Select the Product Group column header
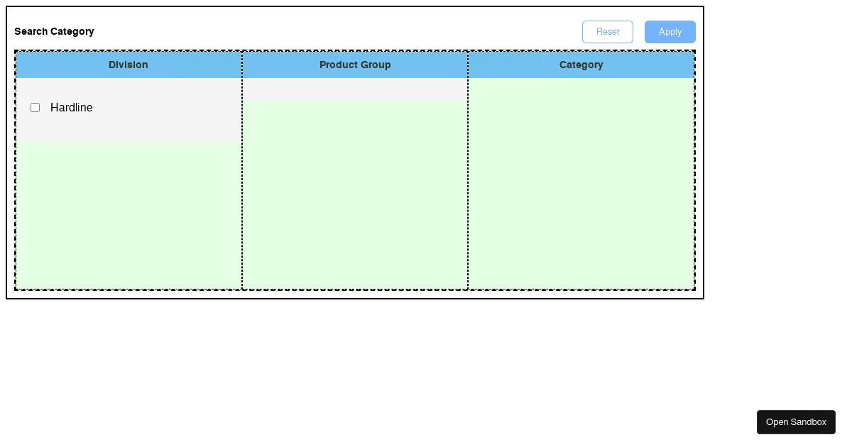The width and height of the screenshot is (852, 447). (x=355, y=65)
